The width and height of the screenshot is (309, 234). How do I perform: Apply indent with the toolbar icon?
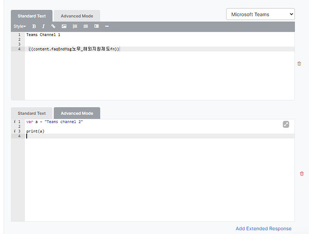(97, 26)
